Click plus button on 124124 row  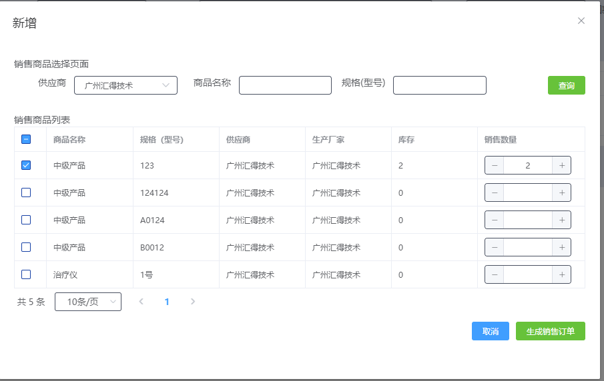click(x=561, y=192)
